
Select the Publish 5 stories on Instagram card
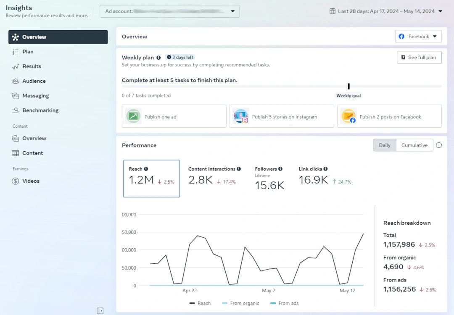[282, 116]
